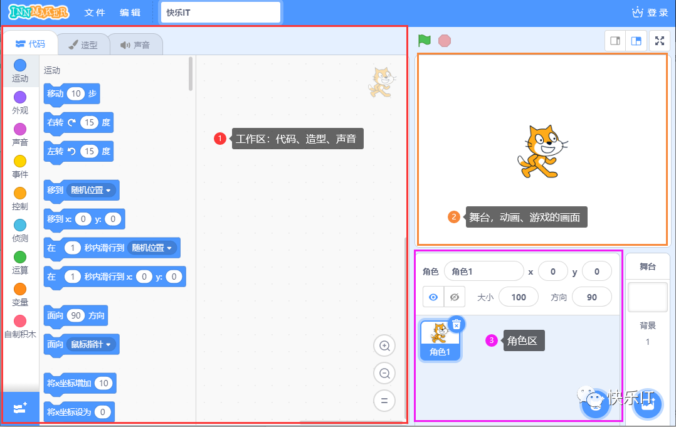Select the stage backdrop thumbnail
Image resolution: width=676 pixels, height=427 pixels.
pyautogui.click(x=648, y=297)
